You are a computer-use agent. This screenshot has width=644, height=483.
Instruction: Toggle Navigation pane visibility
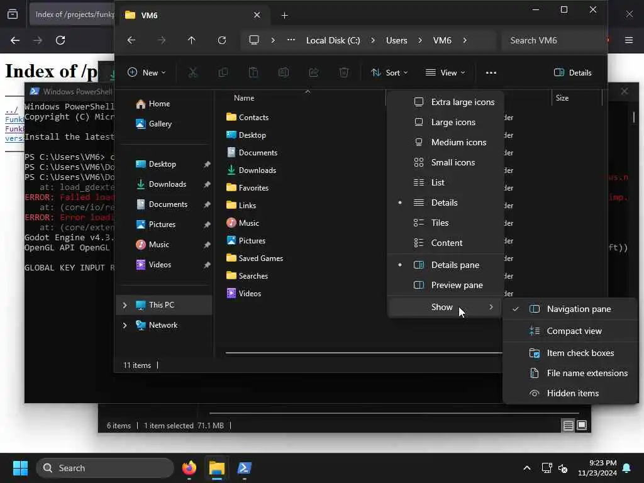pos(570,309)
